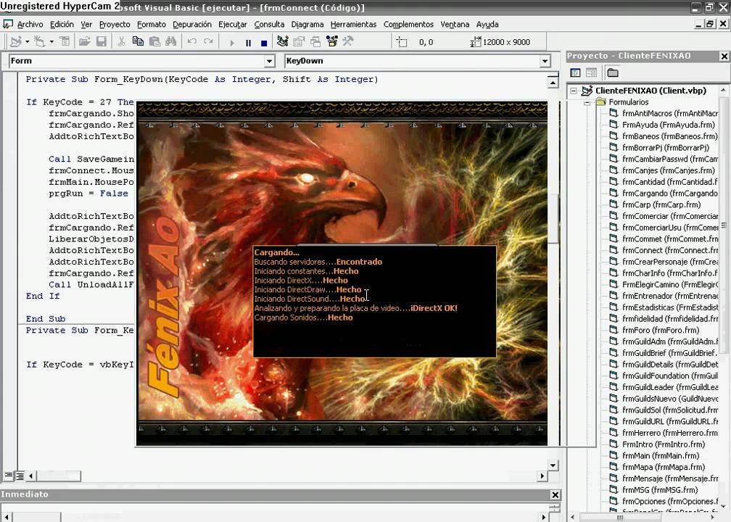Viewport: 731px width, 522px height.
Task: Click the Cut scissors icon
Action: (x=121, y=42)
